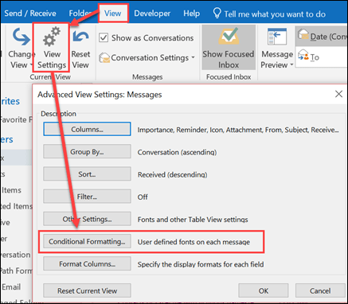Click the Conversation Settings envelope icon

tap(104, 58)
